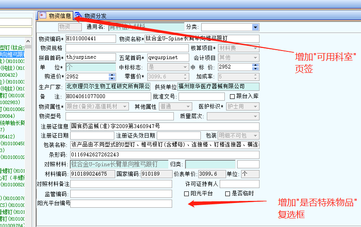Select the 统单轴长臂 list item

pyautogui.click(x=12, y=123)
